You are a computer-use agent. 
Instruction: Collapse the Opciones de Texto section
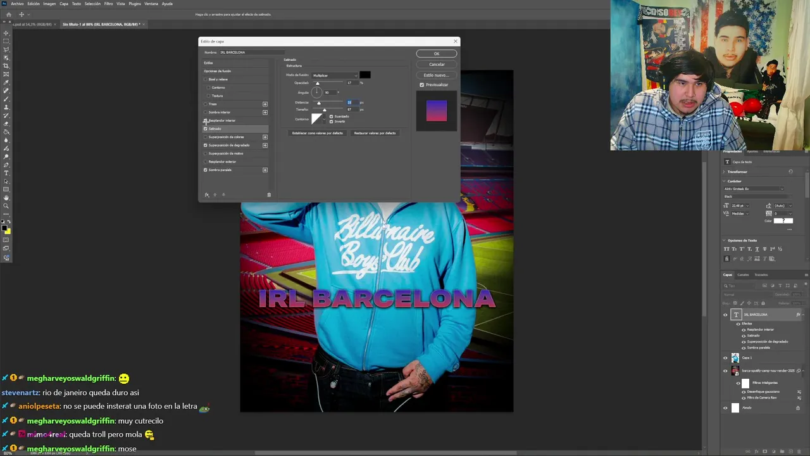tap(725, 241)
